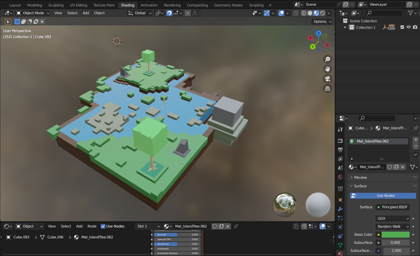Image resolution: width=420 pixels, height=256 pixels.
Task: Click the Base Color green swatch
Action: click(x=395, y=234)
